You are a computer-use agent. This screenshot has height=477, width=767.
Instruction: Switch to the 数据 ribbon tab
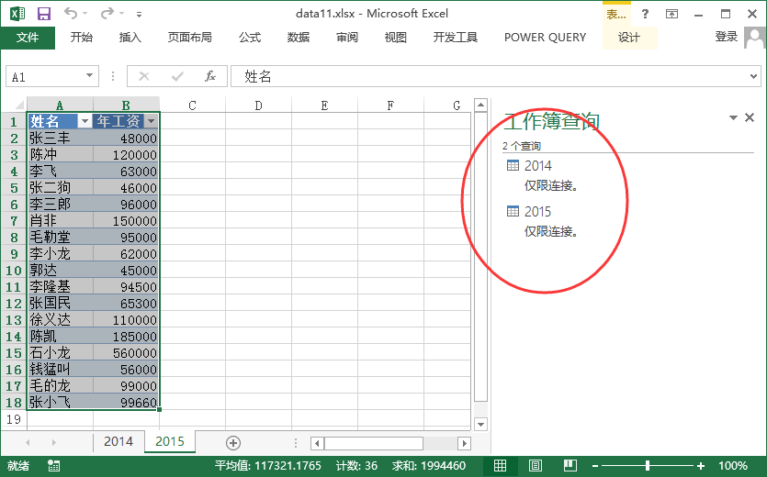[x=299, y=37]
